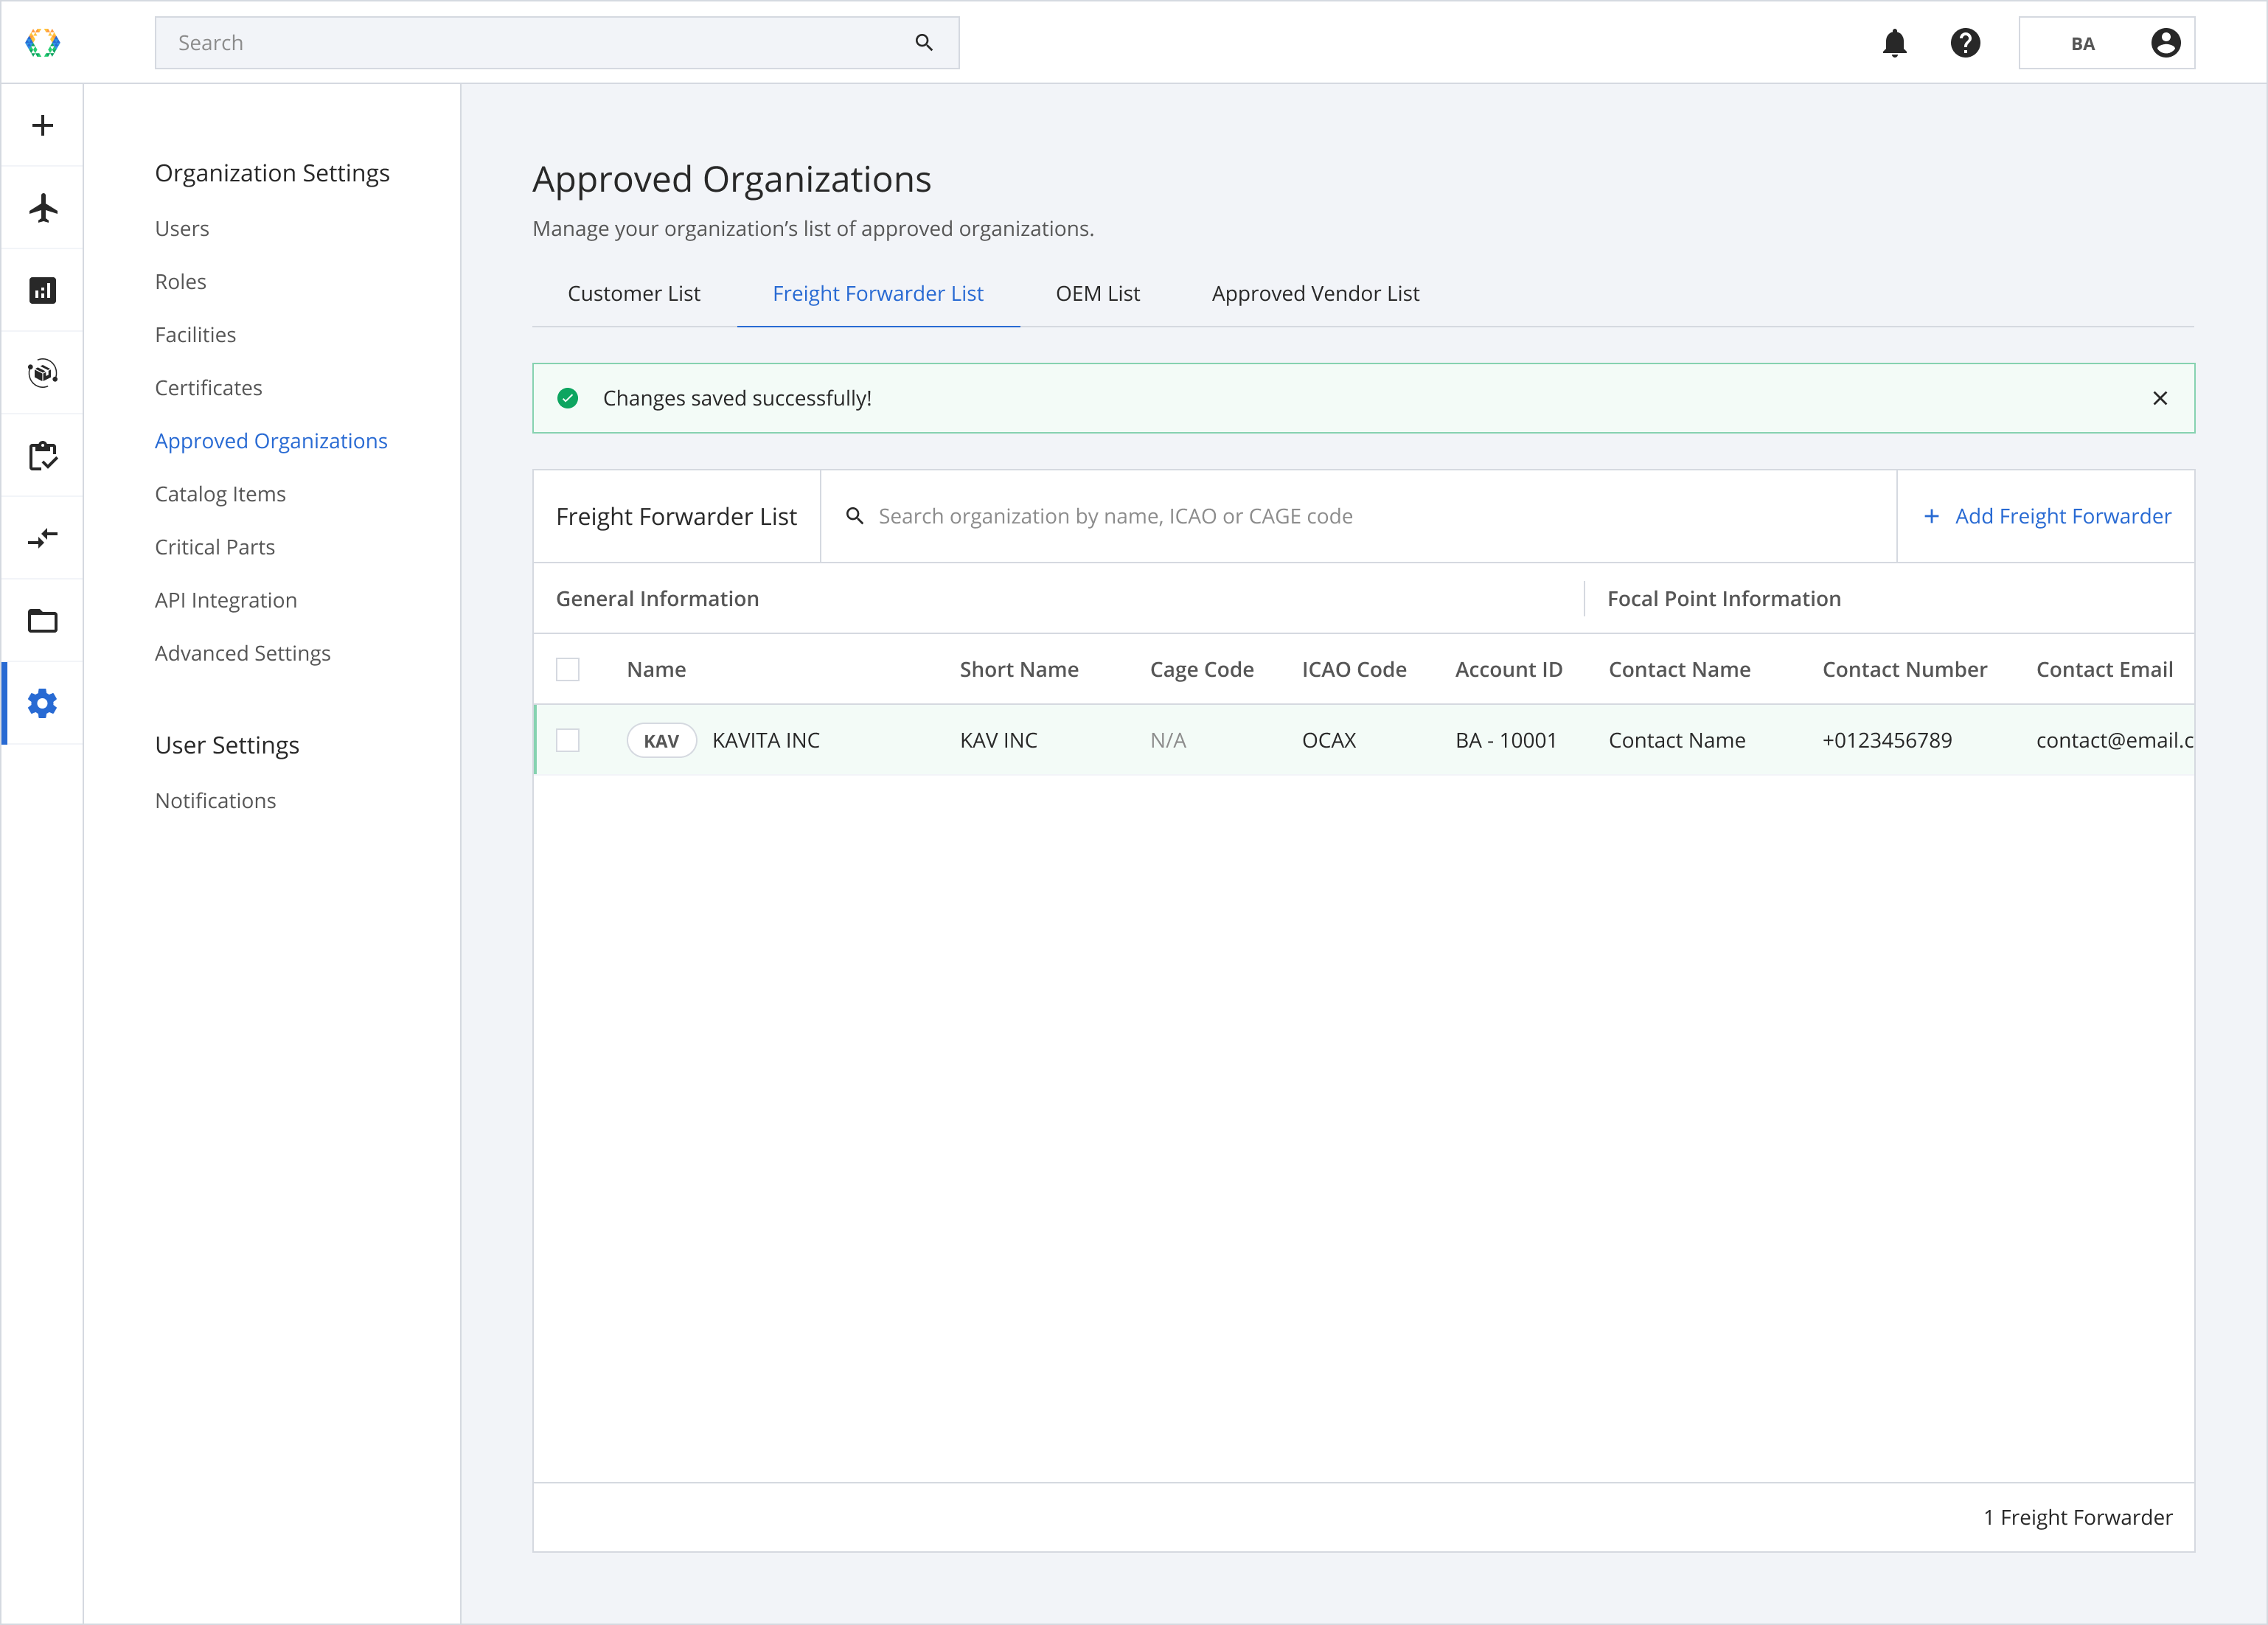Sort by the Short Name column header
The image size is (2268, 1625).
tap(1019, 669)
